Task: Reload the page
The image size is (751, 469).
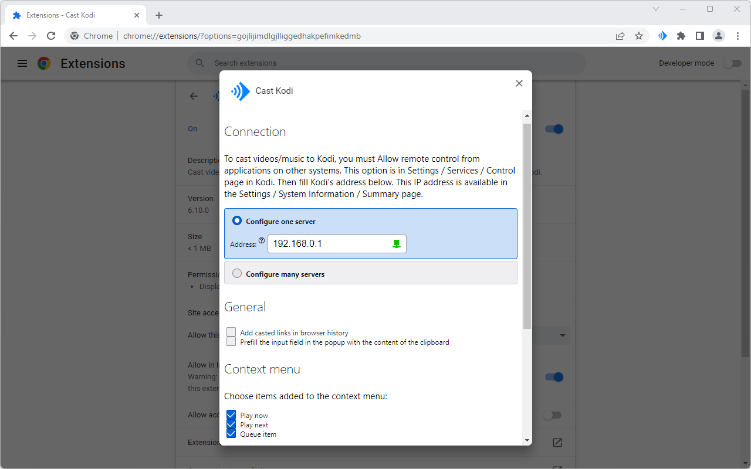Action: click(51, 36)
